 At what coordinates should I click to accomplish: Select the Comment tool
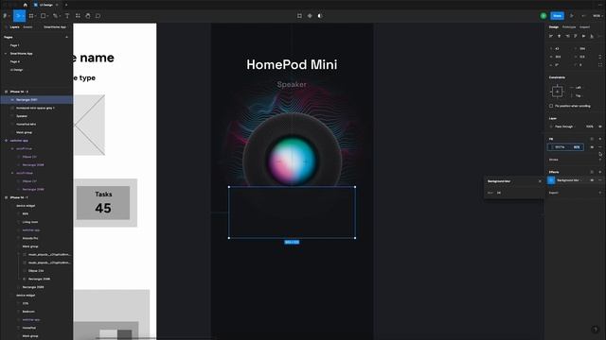98,16
